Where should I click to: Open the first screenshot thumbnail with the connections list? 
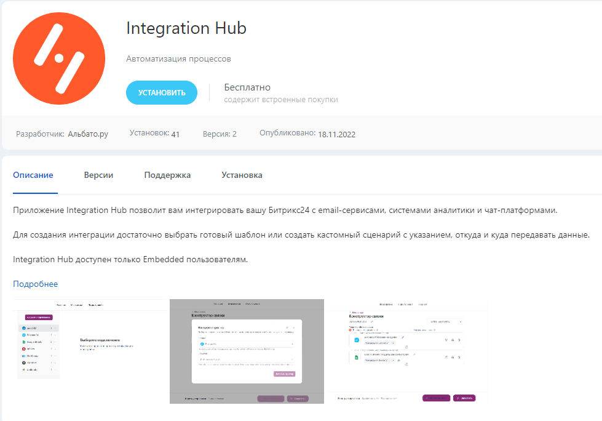click(90, 351)
